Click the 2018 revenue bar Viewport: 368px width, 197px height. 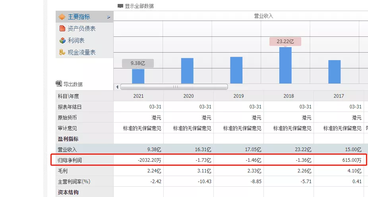[x=285, y=65]
